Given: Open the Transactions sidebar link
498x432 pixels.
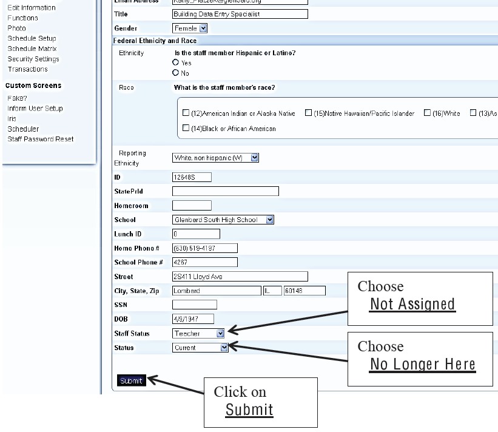Looking at the screenshot, I should 27,69.
